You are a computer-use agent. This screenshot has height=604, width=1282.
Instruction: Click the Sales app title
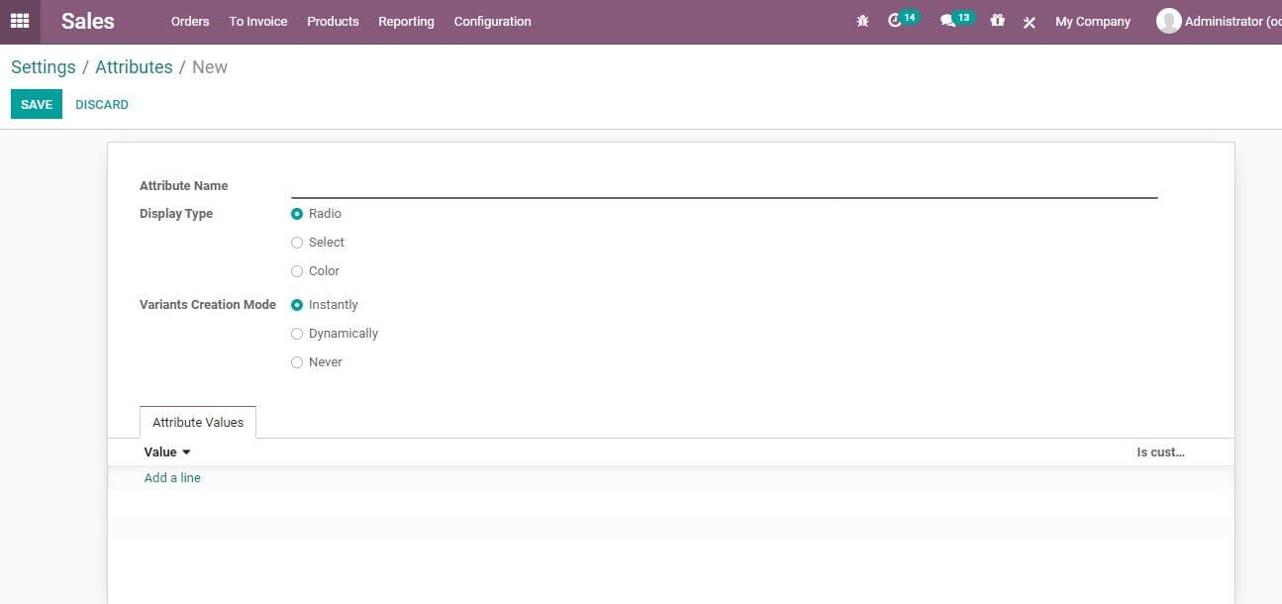point(87,20)
